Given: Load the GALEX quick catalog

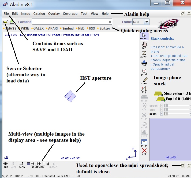Looking at the screenshot, I should [x=37, y=28].
